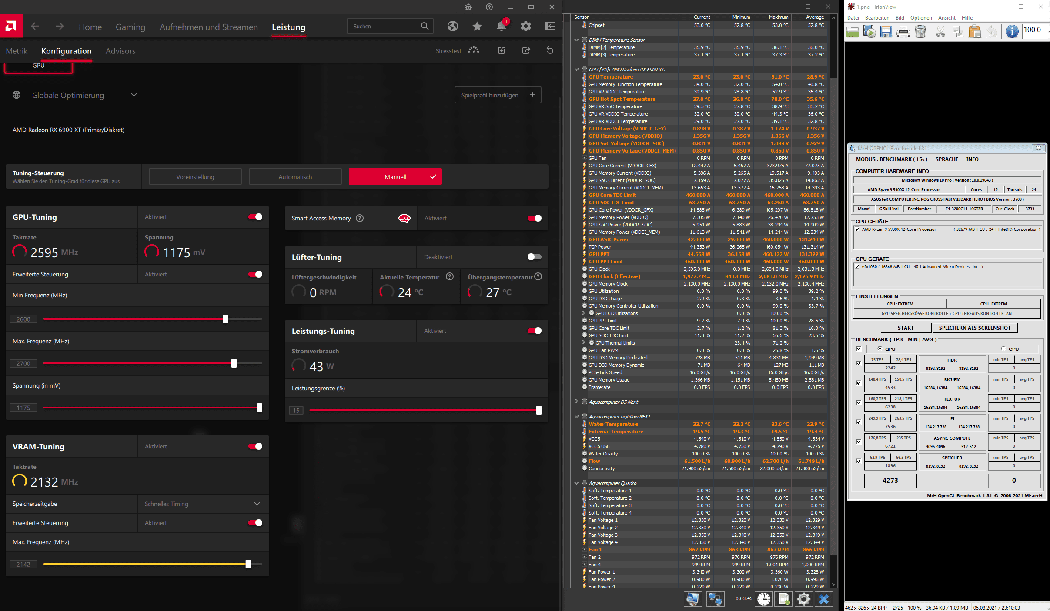Print image using IrfanView printer icon
This screenshot has width=1050, height=611.
(x=903, y=32)
